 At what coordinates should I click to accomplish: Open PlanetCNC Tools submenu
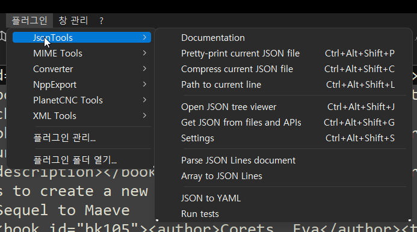[x=82, y=100]
